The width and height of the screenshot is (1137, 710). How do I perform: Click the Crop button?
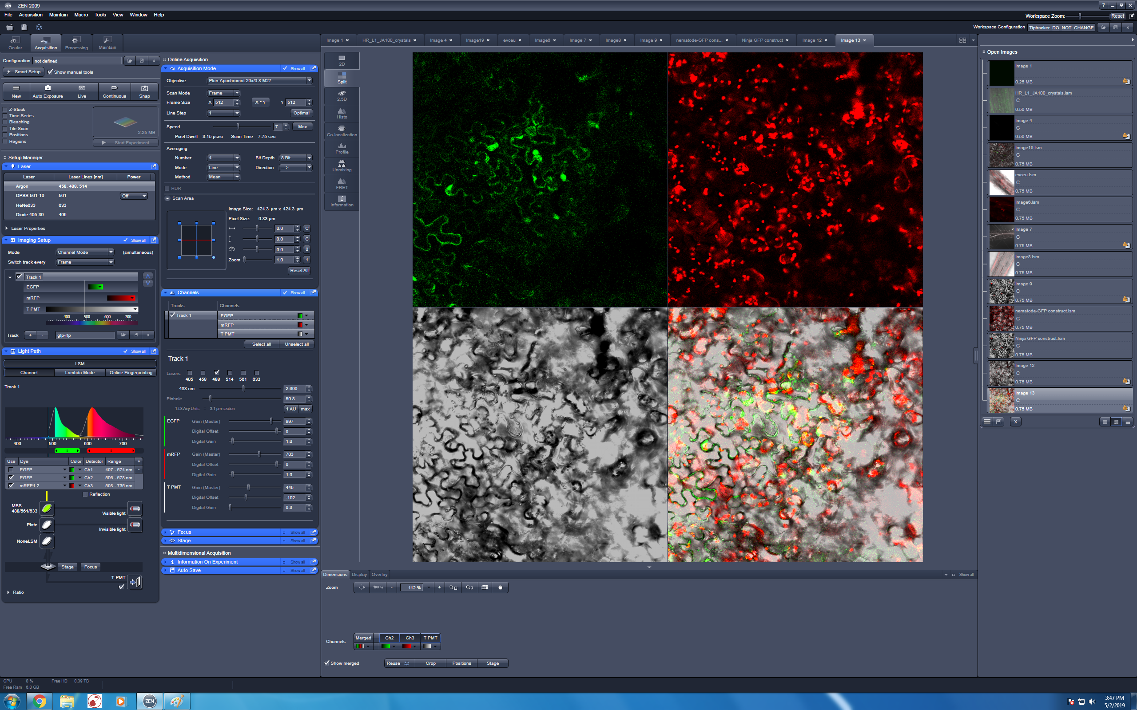click(x=430, y=663)
